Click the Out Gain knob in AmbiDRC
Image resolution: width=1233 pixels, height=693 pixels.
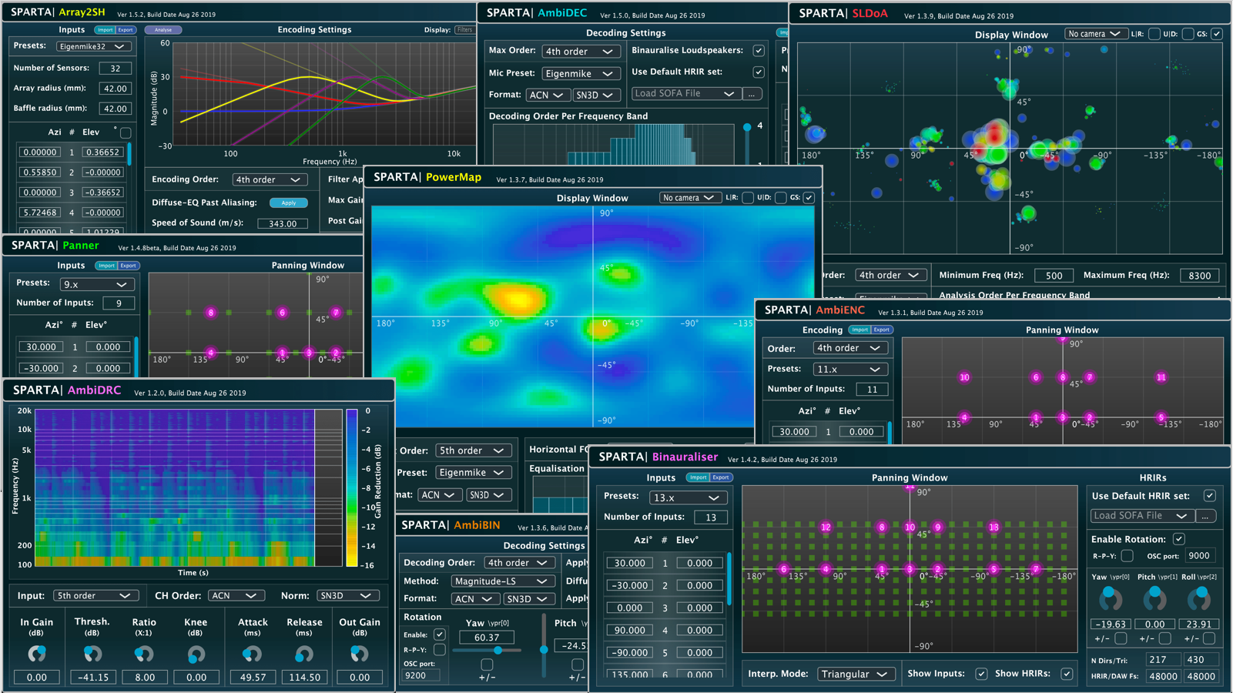(x=359, y=654)
